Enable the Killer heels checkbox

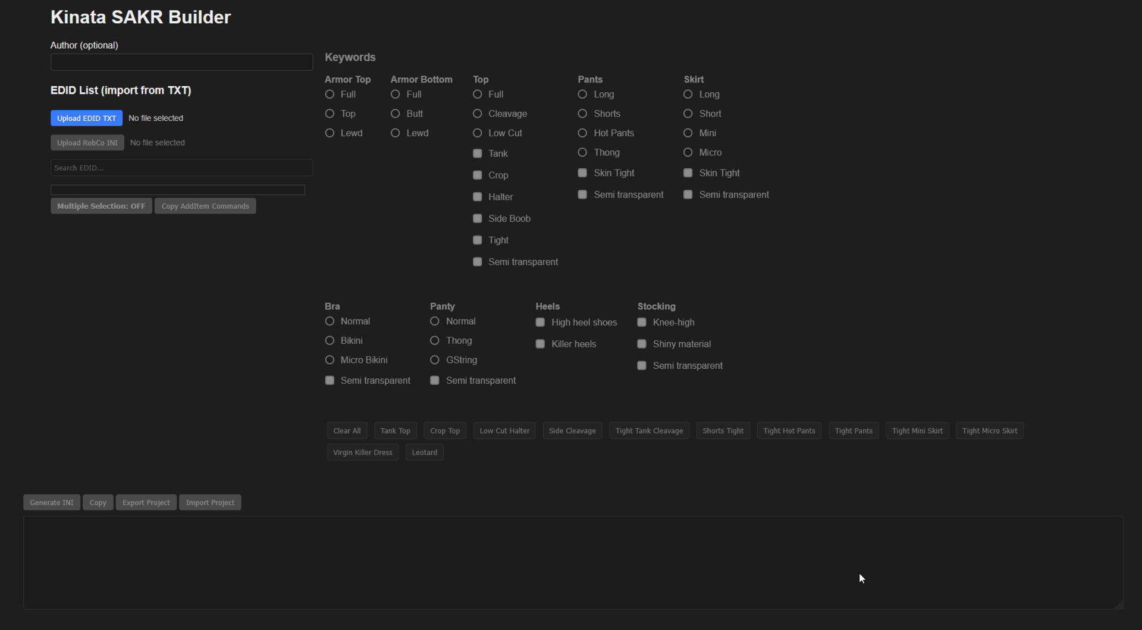tap(540, 344)
